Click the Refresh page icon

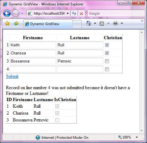pos(74,13)
